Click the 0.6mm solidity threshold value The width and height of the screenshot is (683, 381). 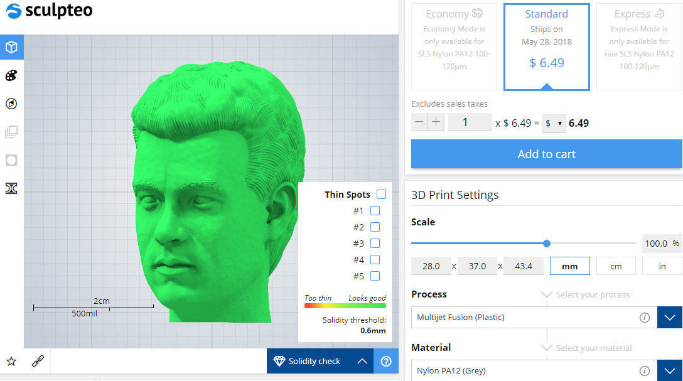point(373,331)
